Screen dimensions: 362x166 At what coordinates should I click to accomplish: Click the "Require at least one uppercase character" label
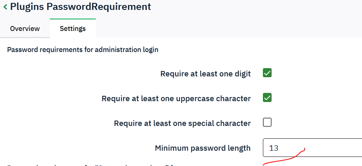tap(176, 99)
